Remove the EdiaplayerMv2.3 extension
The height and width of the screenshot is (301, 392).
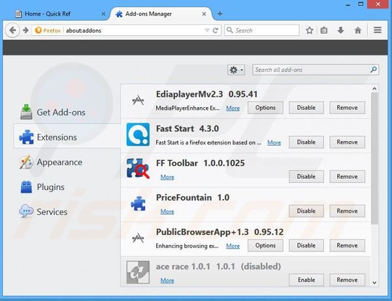pos(347,108)
